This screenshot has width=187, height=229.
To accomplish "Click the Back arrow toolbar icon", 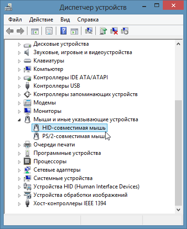I will point(10,31).
